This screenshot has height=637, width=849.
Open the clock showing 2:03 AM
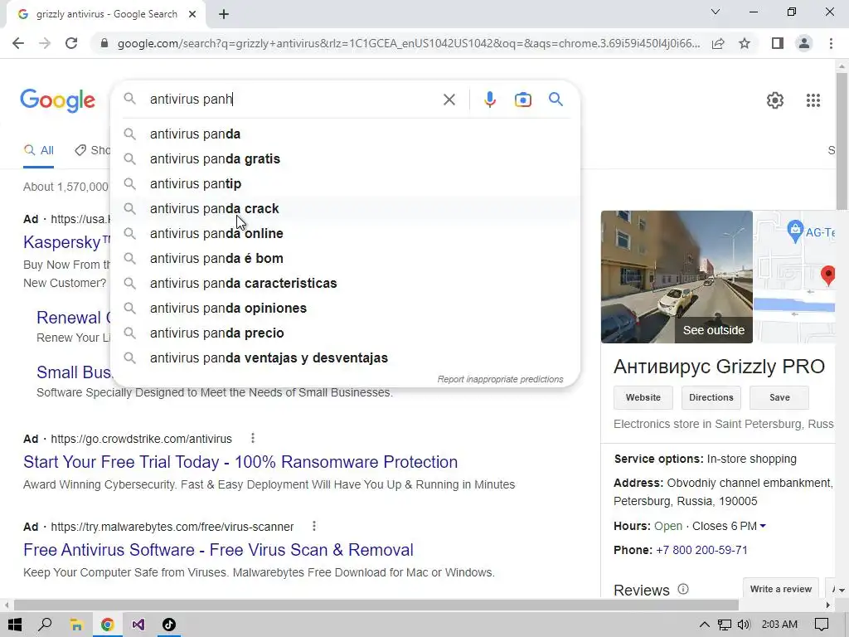[779, 625]
